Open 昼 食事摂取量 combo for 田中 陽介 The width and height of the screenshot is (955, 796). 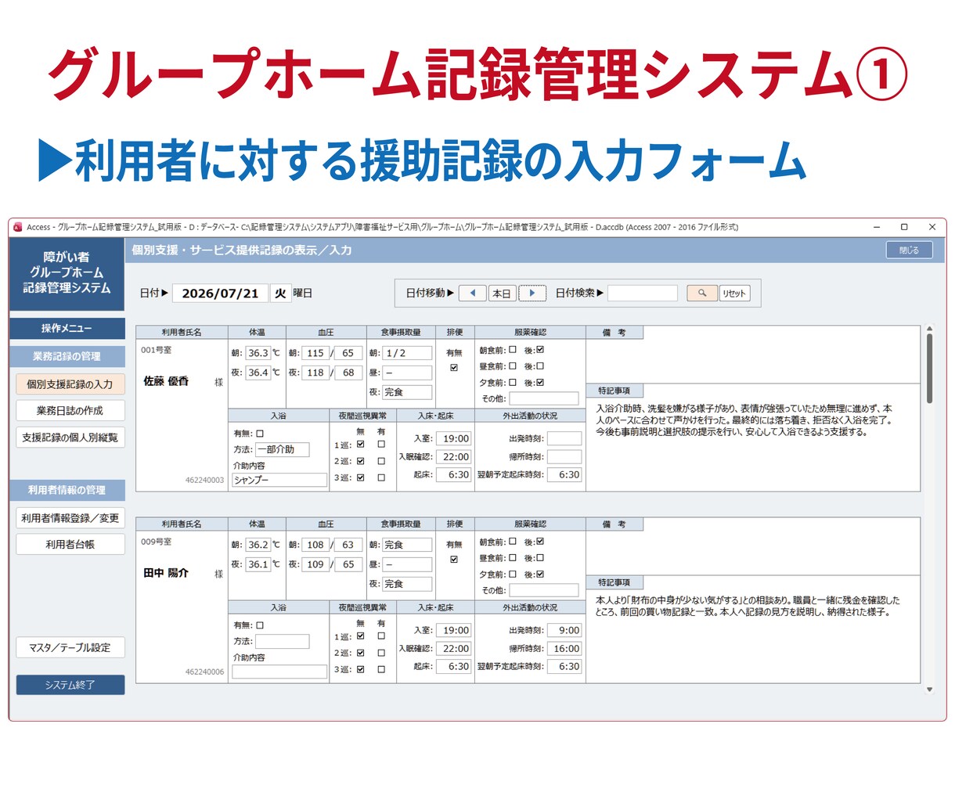(407, 564)
